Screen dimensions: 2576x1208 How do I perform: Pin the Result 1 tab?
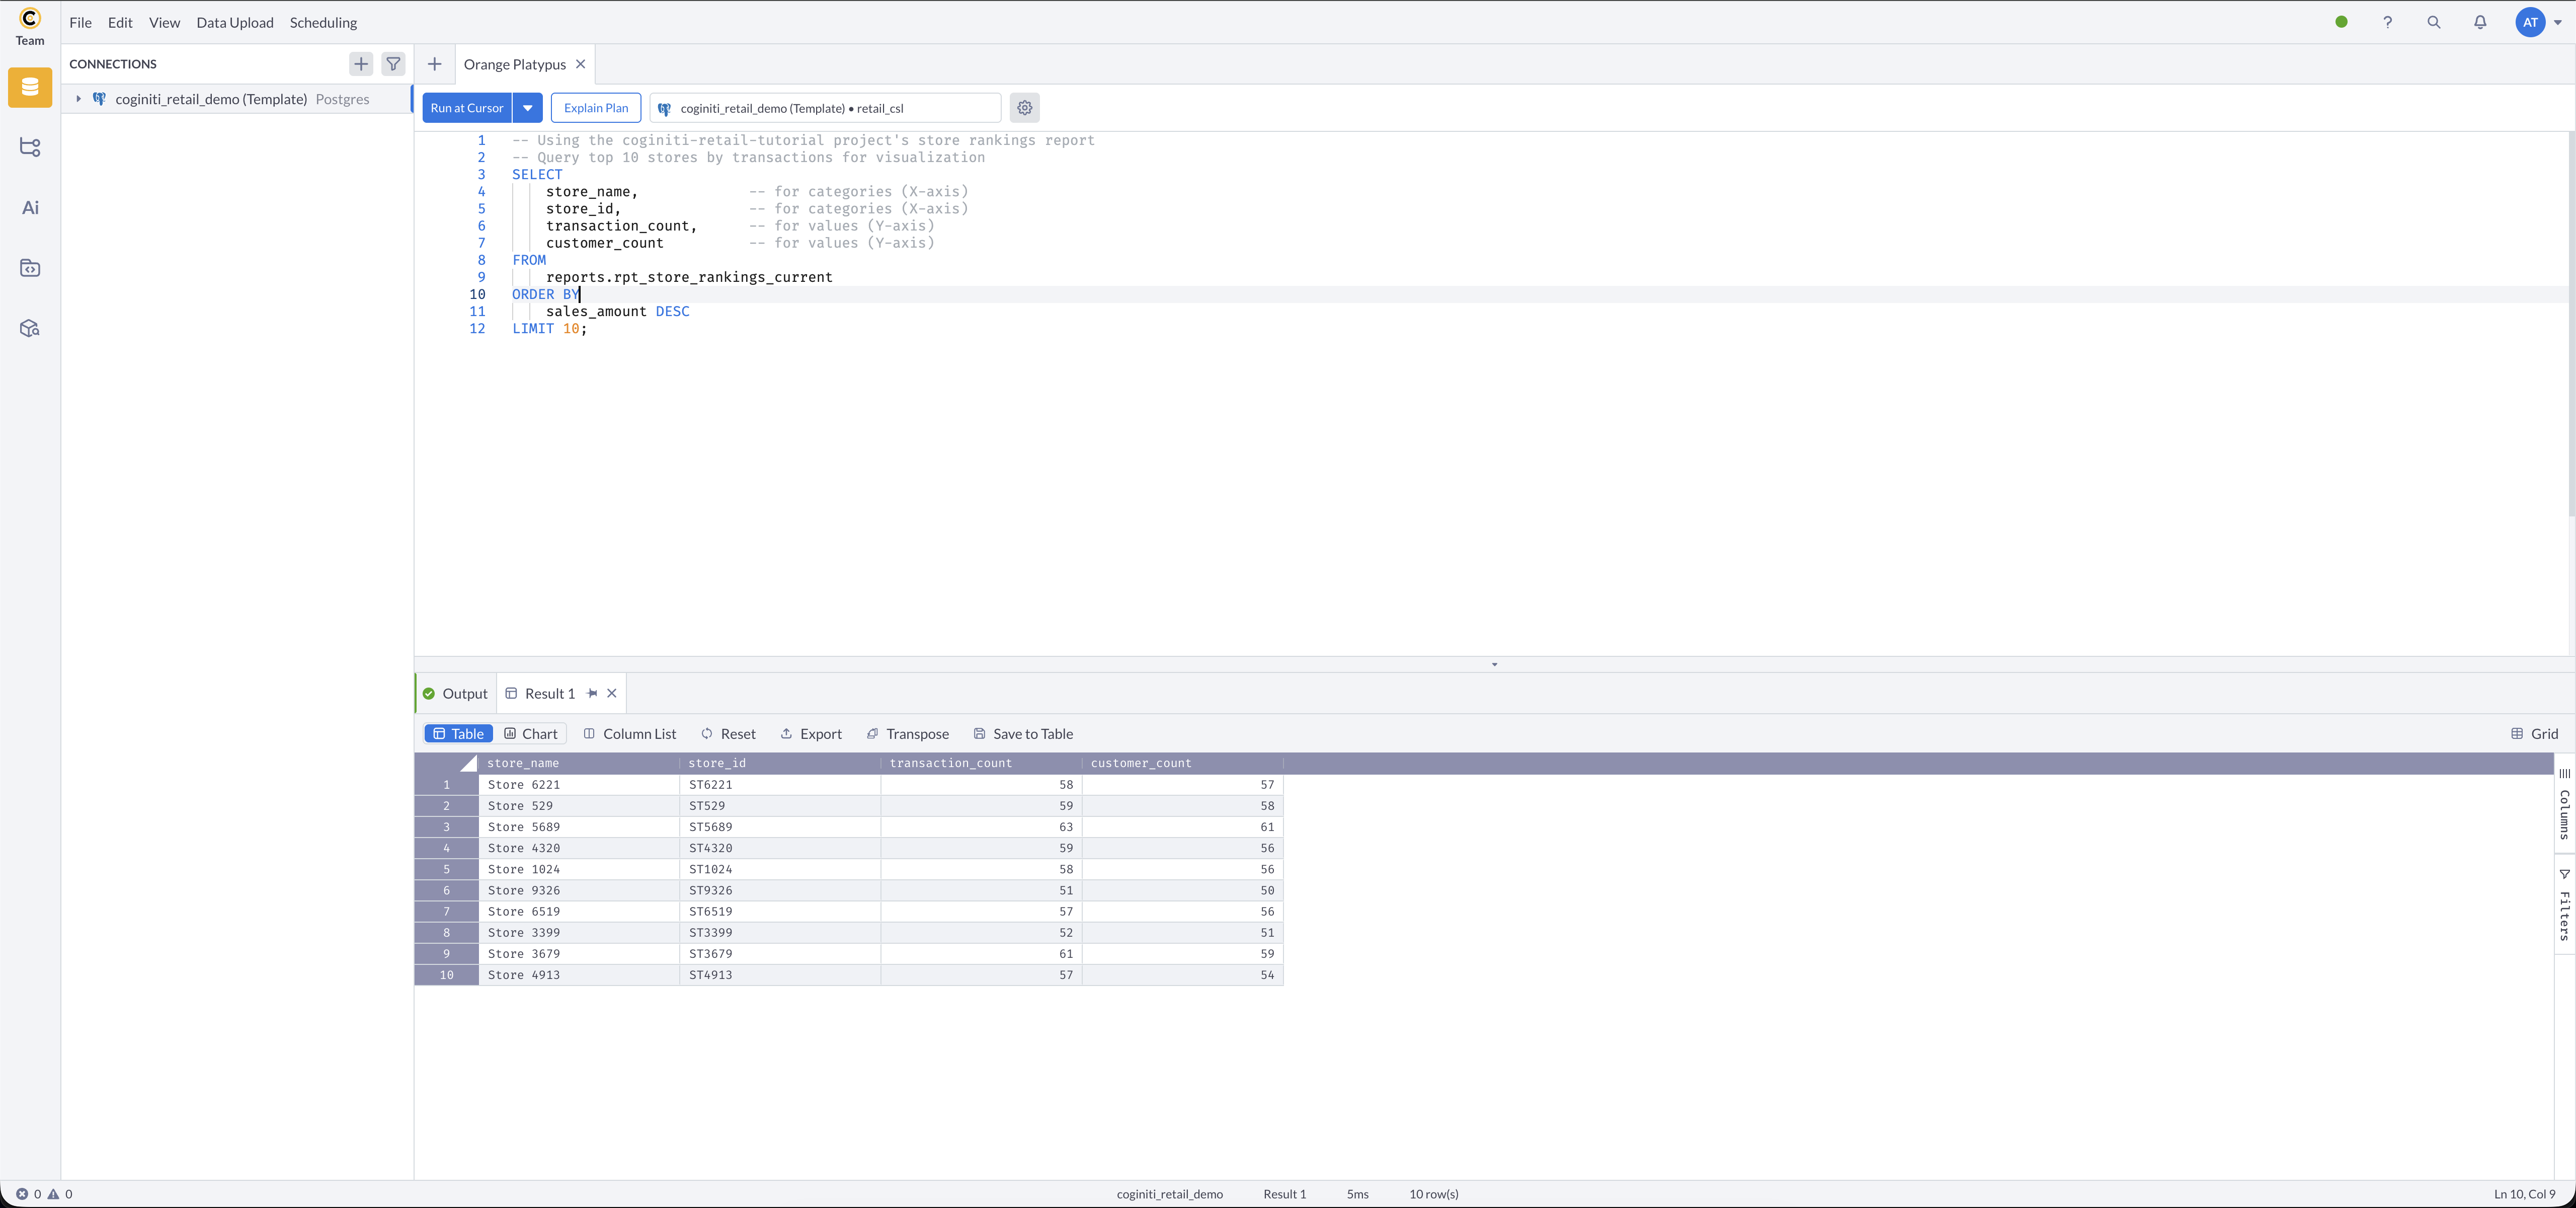click(x=592, y=693)
